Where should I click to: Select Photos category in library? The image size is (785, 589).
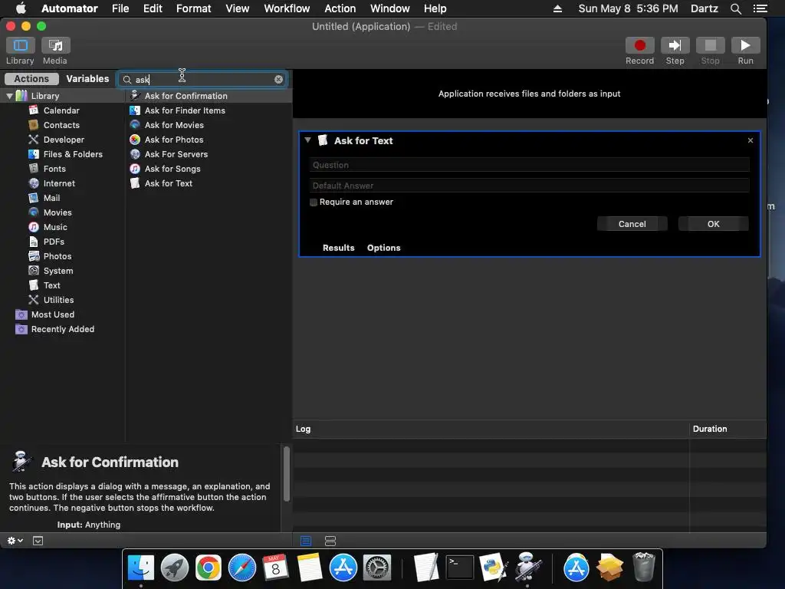[57, 256]
